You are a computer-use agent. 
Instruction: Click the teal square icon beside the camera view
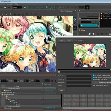pos(75,28)
